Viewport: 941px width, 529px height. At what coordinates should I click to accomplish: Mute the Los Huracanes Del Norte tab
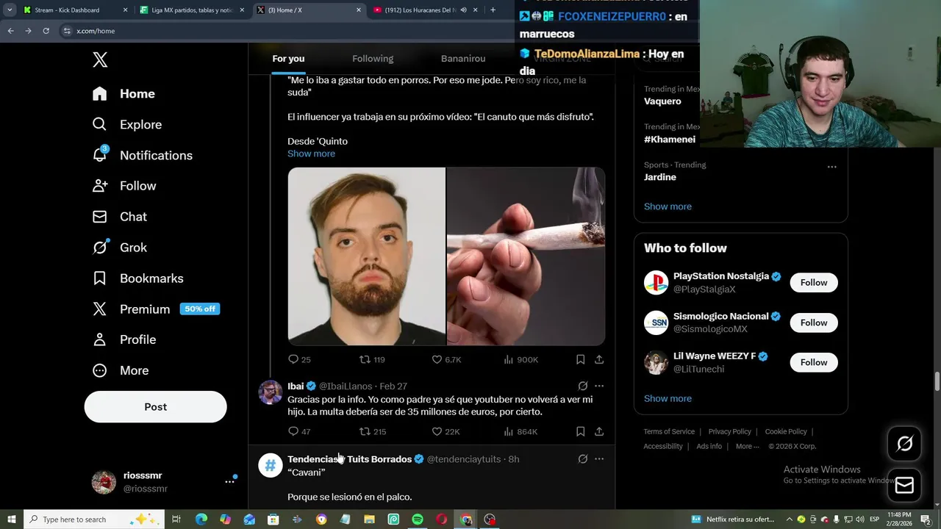463,10
